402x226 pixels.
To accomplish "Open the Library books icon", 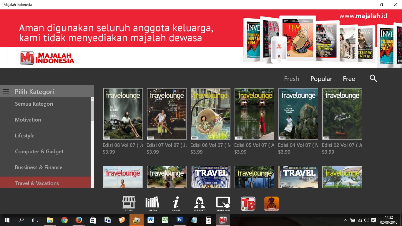I will pyautogui.click(x=152, y=204).
